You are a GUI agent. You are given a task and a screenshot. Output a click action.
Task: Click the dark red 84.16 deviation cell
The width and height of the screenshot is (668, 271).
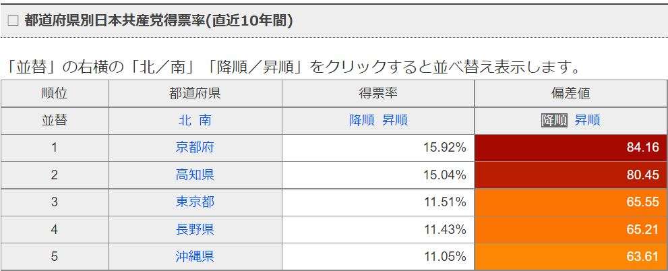tap(571, 148)
